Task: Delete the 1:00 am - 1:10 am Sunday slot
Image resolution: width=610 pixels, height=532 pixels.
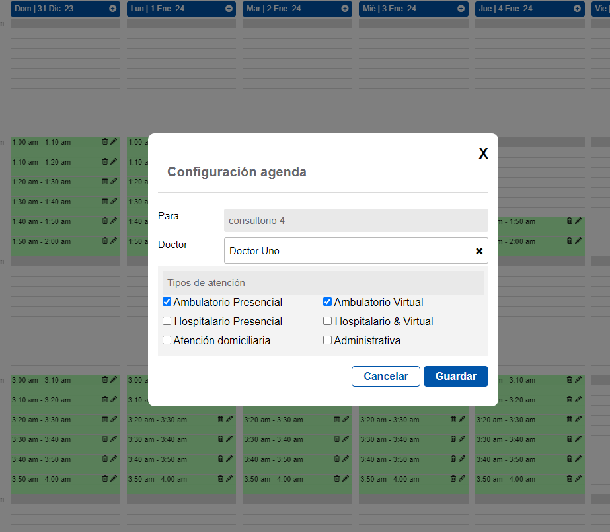Action: [x=104, y=141]
